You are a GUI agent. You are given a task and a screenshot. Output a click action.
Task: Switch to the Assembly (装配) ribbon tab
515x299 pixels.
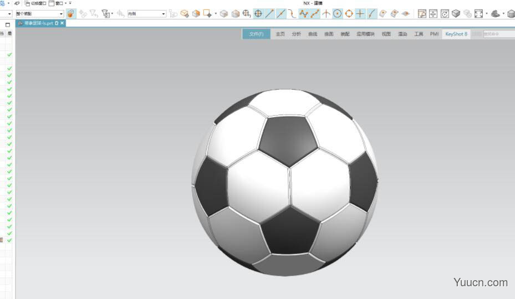pos(345,34)
